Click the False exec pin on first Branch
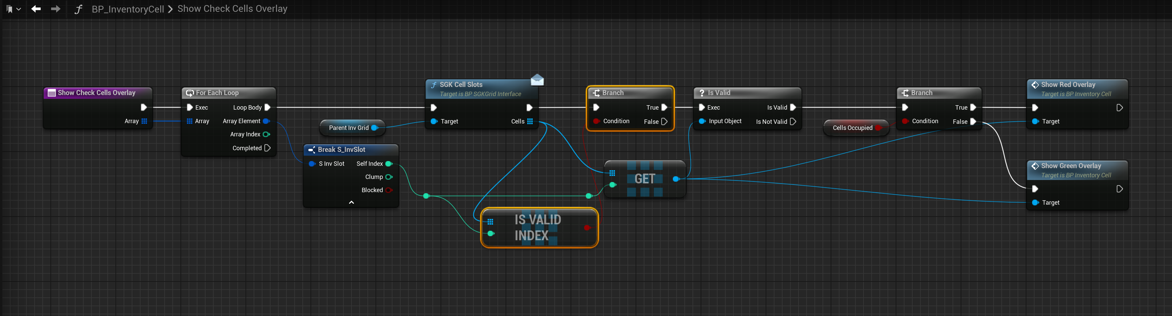Image resolution: width=1172 pixels, height=316 pixels. click(664, 121)
